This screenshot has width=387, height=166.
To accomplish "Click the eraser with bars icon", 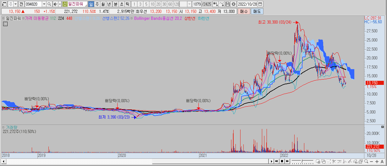I will [x=356, y=161].
